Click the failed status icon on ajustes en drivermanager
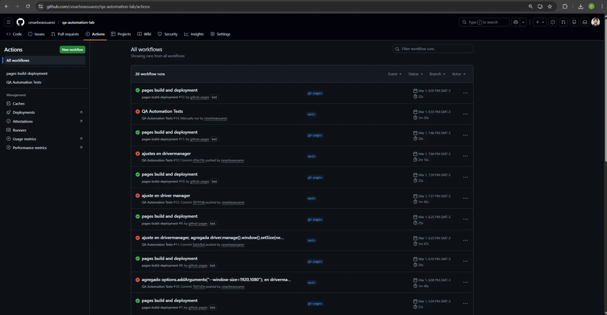 click(137, 154)
